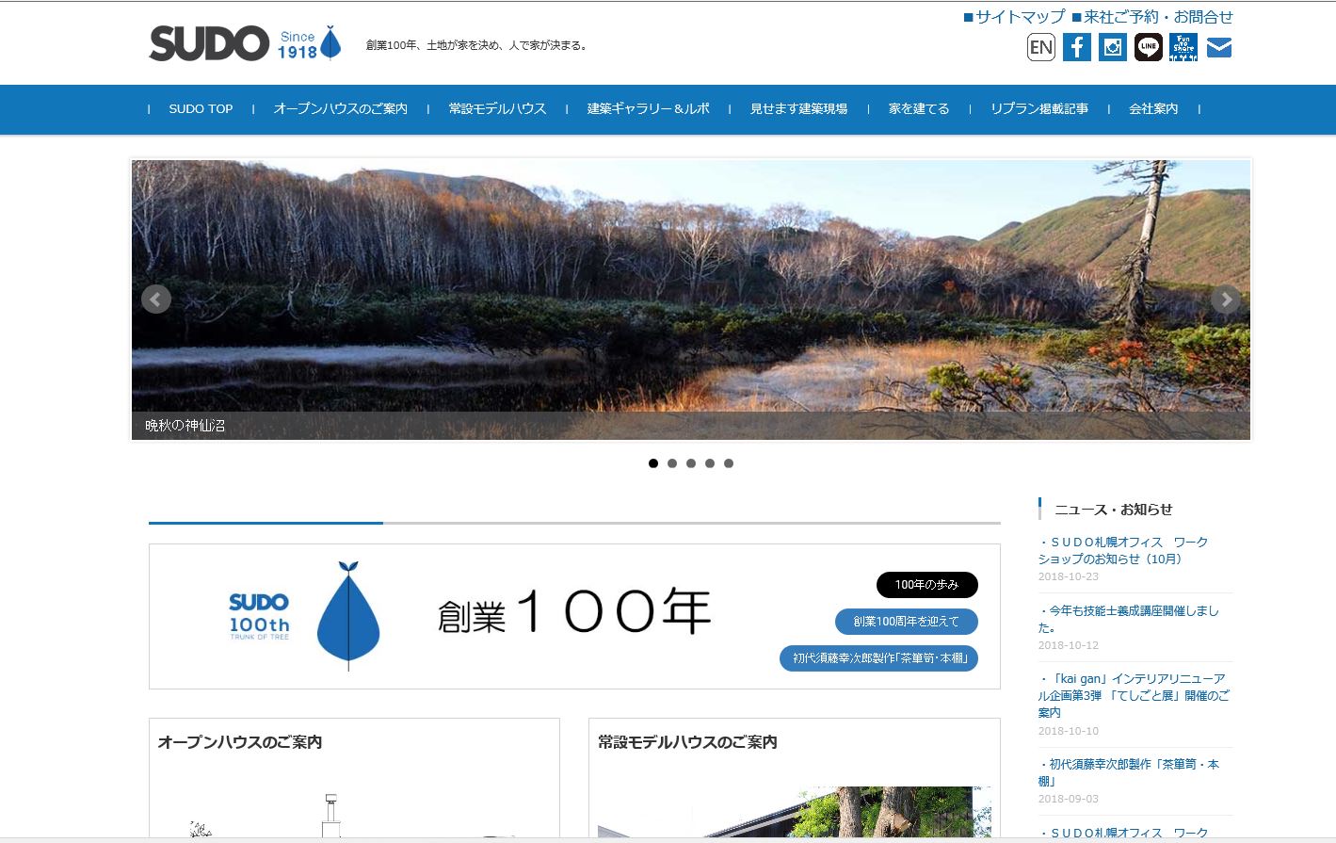The height and width of the screenshot is (843, 1336).
Task: Click the LINE icon
Action: point(1148,47)
